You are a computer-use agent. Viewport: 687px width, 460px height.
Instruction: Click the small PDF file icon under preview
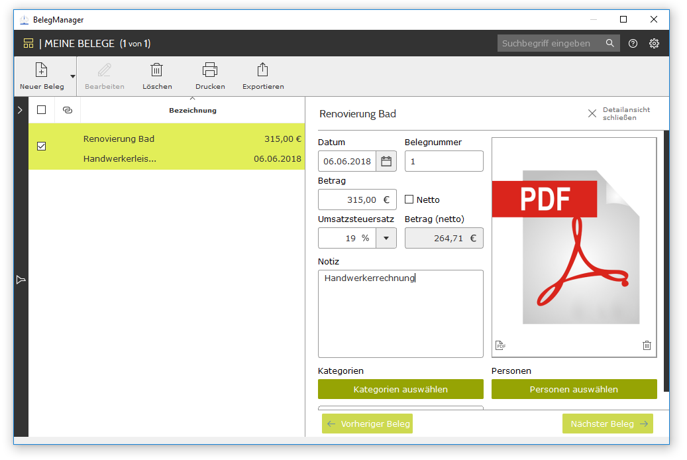click(x=501, y=345)
